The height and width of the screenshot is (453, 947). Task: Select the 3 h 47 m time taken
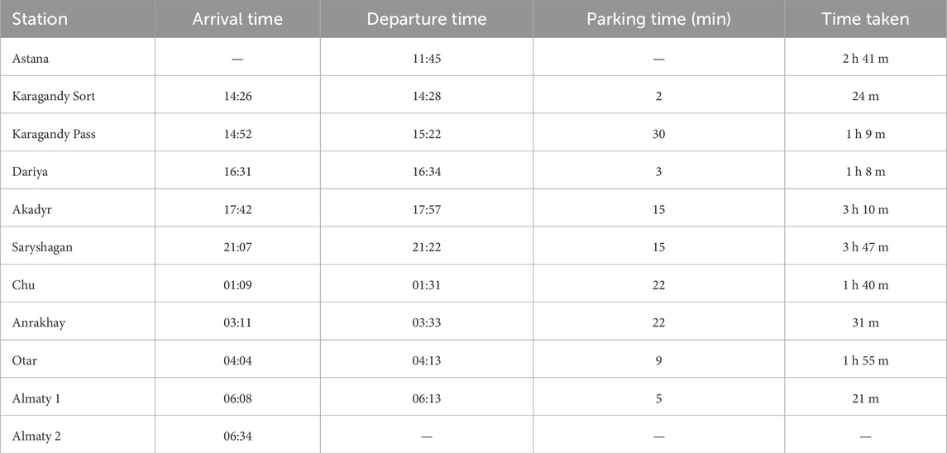[865, 247]
